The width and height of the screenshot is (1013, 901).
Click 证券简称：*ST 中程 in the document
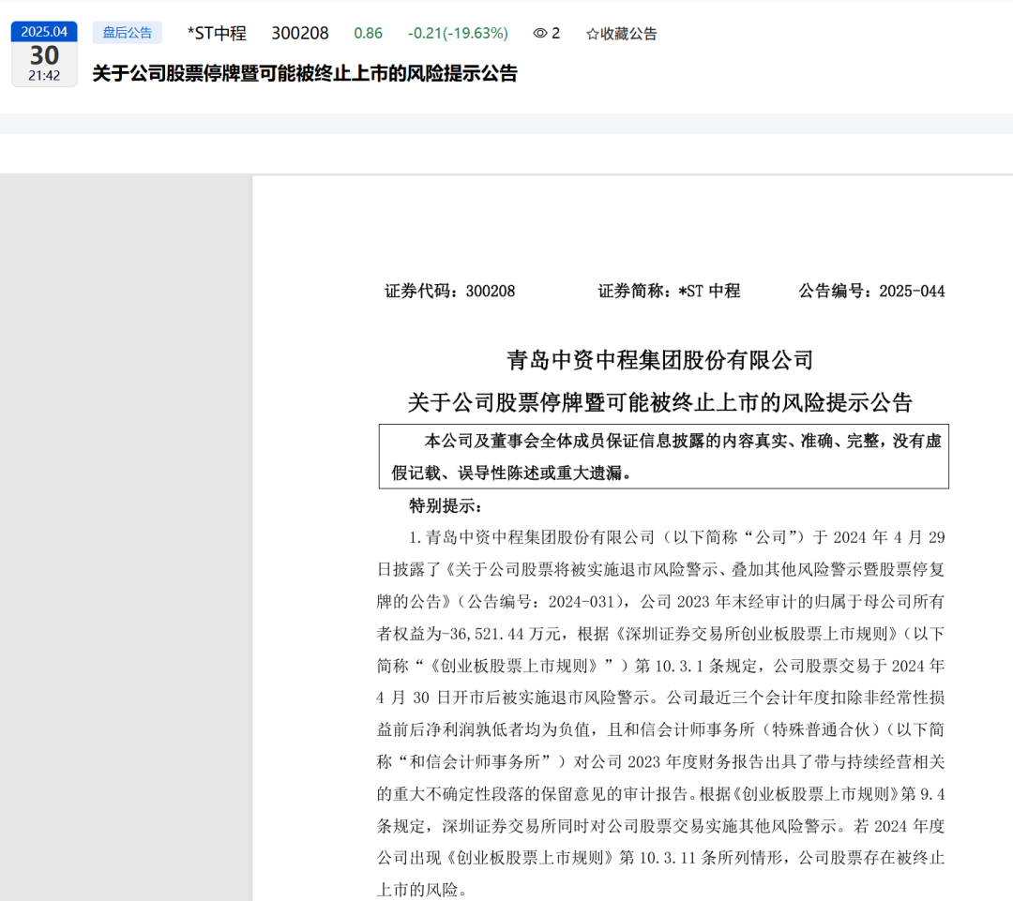(669, 292)
